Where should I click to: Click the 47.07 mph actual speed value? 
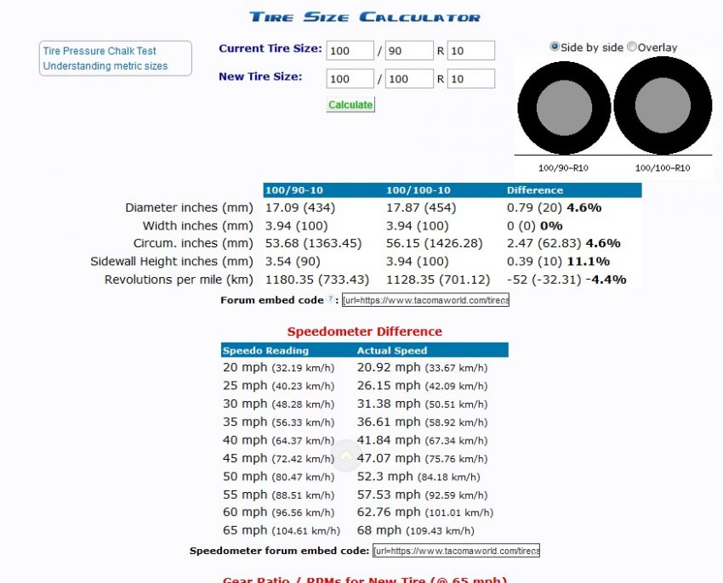click(423, 459)
